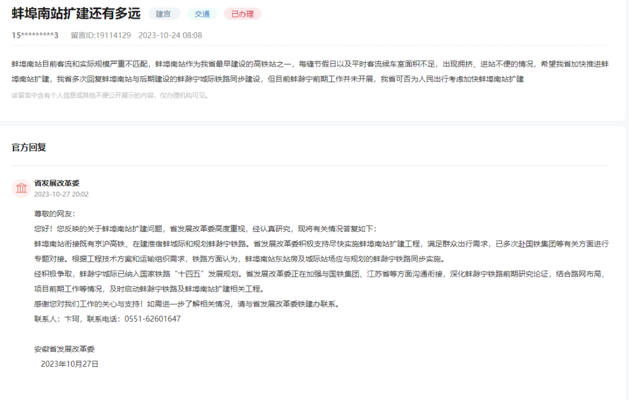The width and height of the screenshot is (629, 400).
Task: Click the 留言ID:19114129 text
Action: coord(100,35)
